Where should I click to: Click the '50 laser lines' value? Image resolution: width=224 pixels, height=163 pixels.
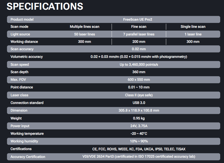84,34
